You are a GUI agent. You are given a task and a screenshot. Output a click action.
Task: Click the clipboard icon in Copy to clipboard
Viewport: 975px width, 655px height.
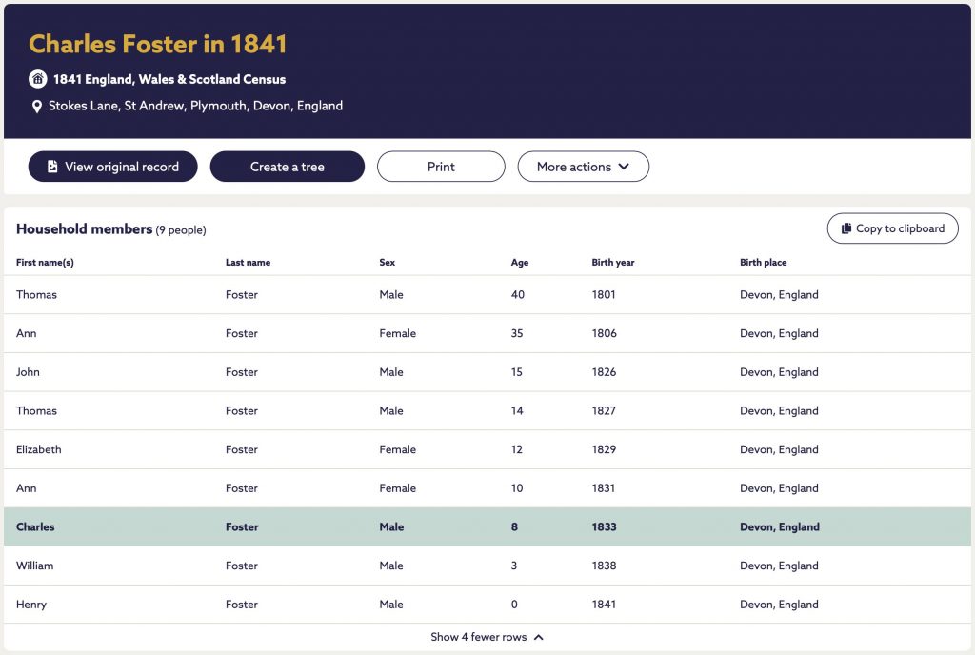coord(846,228)
